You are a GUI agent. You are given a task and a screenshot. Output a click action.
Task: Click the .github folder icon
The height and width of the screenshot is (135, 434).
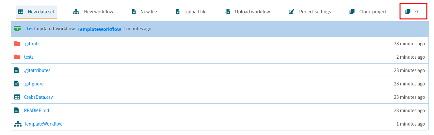pyautogui.click(x=17, y=43)
